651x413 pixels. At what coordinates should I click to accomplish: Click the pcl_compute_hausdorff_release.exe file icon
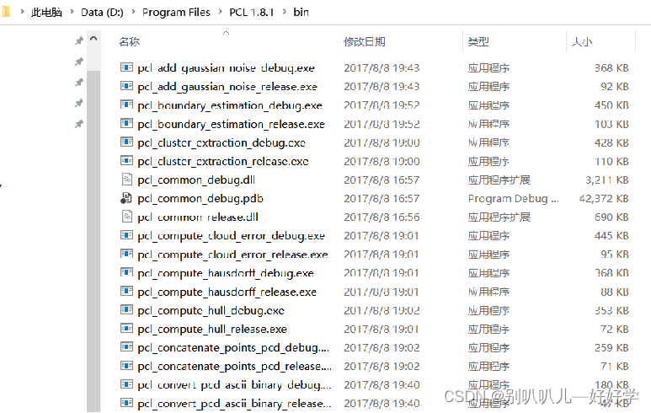tap(126, 292)
